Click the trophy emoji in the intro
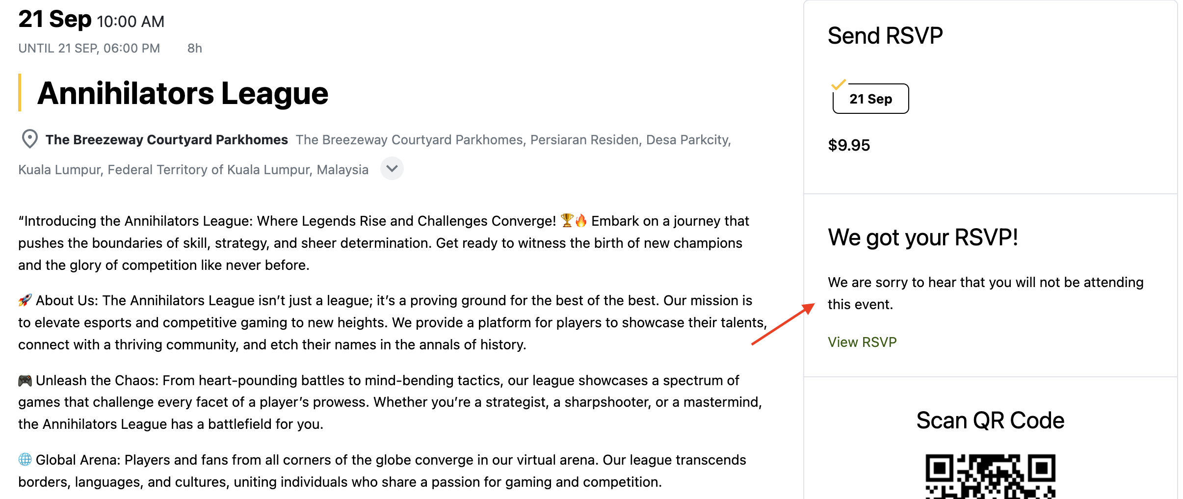Viewport: 1183px width, 499px height. pyautogui.click(x=567, y=221)
